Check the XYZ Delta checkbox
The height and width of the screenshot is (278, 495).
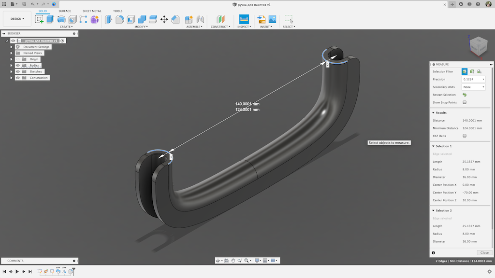click(465, 136)
